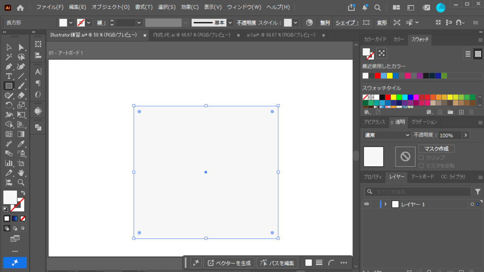Activate the Type tool
The width and height of the screenshot is (484, 272).
click(9, 76)
